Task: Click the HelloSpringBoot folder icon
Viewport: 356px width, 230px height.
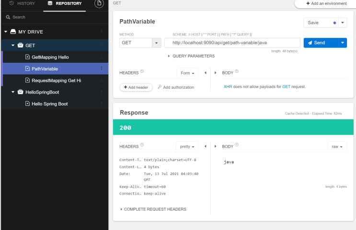Action: click(21, 92)
